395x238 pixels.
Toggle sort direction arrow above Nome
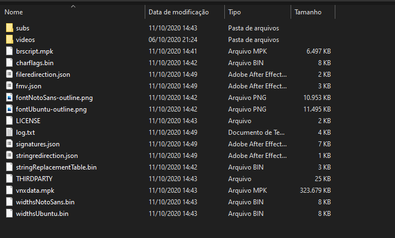pyautogui.click(x=73, y=7)
